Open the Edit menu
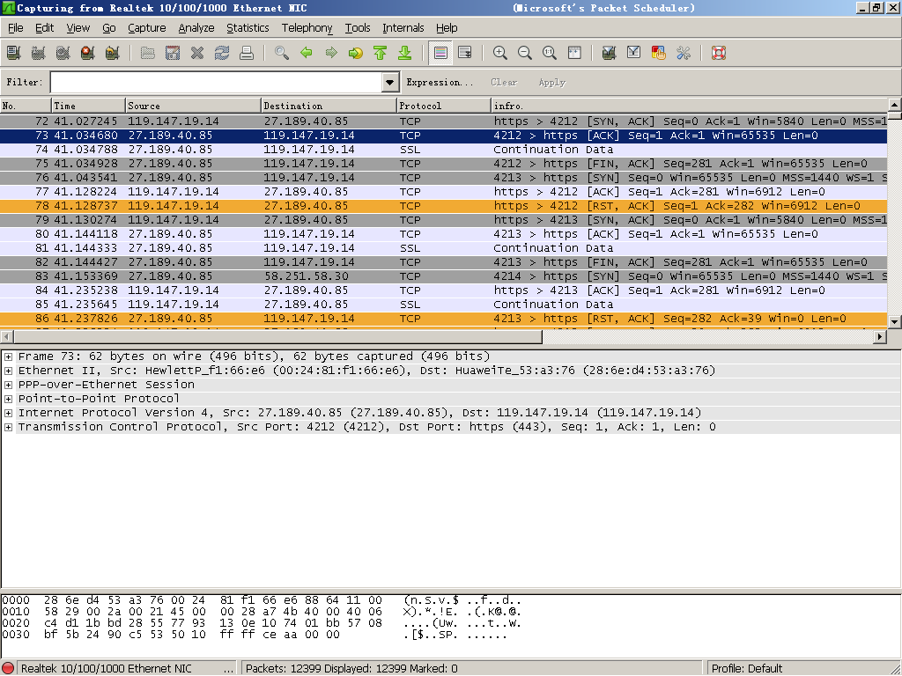902x676 pixels. 44,27
